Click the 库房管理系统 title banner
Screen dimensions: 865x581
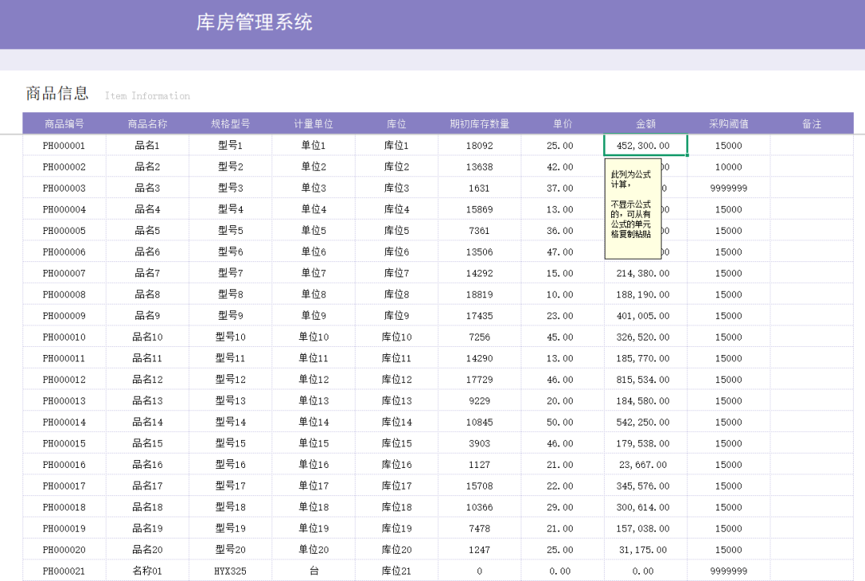(x=255, y=22)
